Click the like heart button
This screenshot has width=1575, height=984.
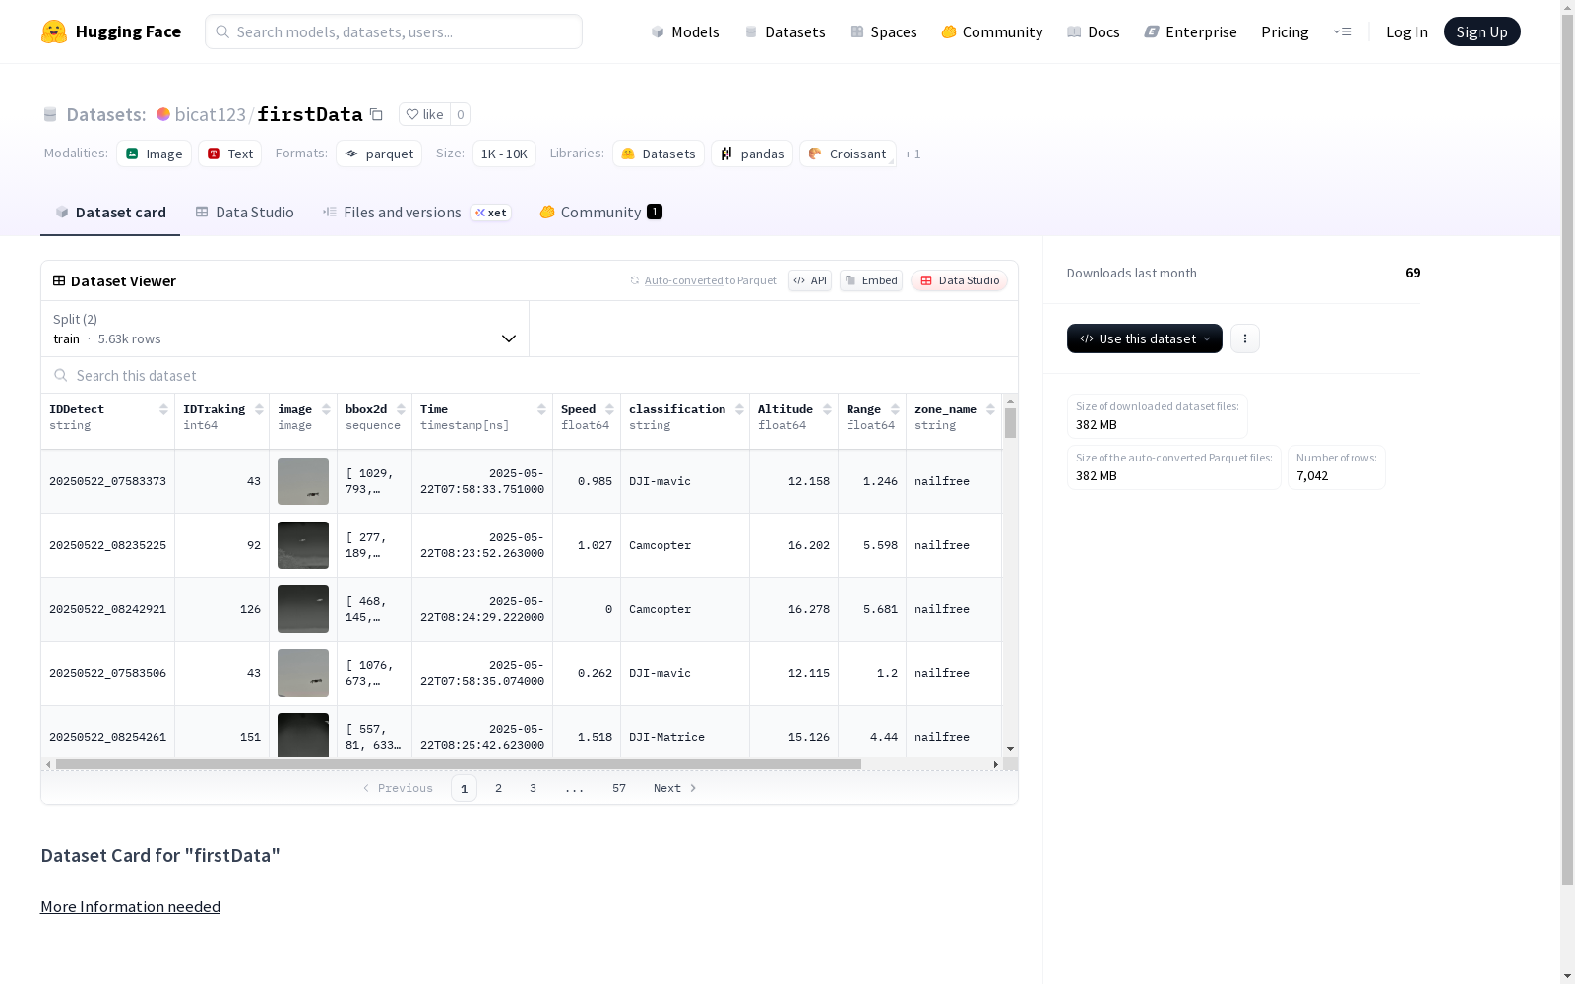coord(425,114)
